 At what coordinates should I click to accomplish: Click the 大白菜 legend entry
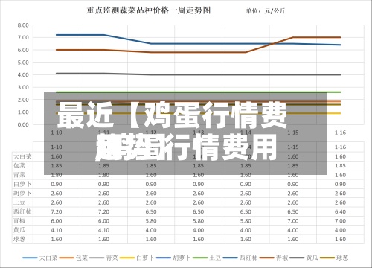click(40, 258)
